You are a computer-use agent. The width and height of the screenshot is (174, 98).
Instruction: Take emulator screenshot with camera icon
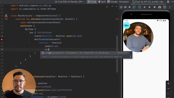(x=160, y=7)
